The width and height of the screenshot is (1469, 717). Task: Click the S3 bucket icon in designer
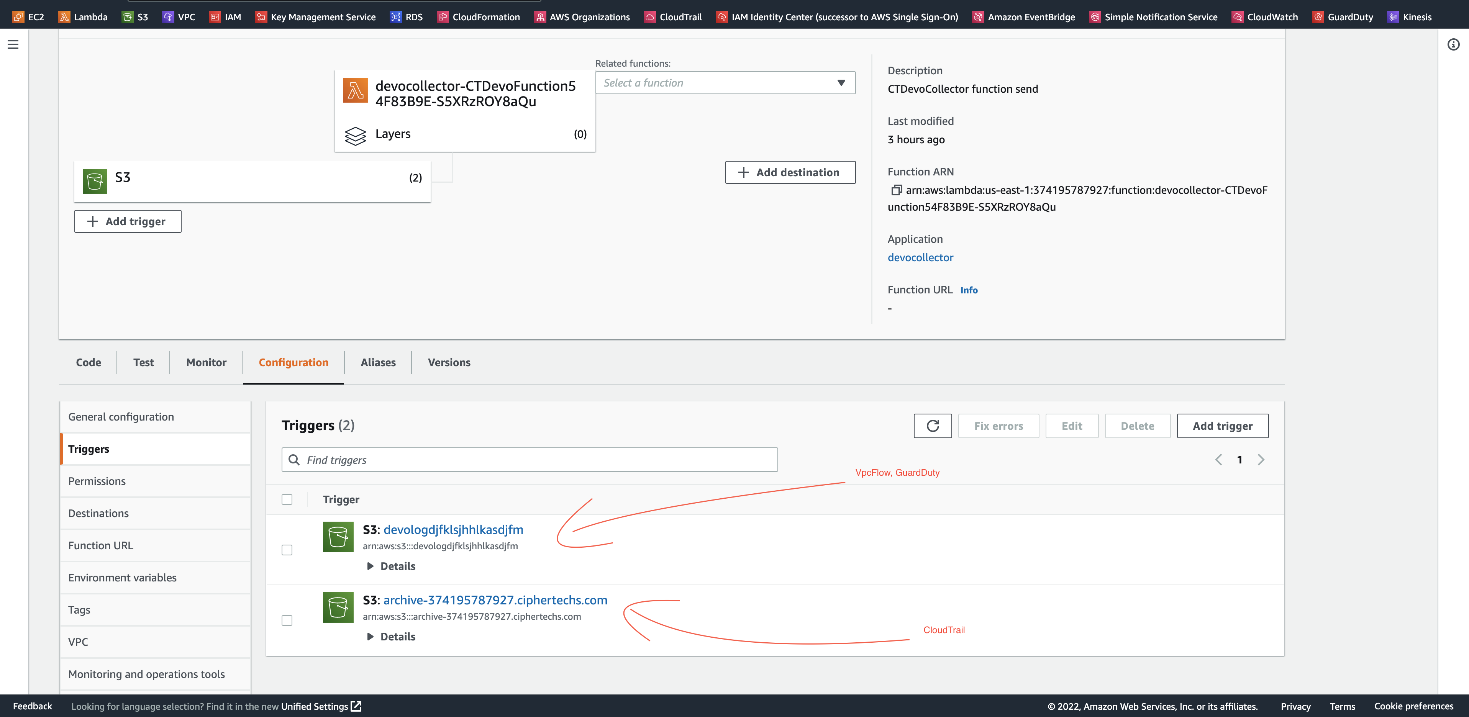click(x=95, y=181)
